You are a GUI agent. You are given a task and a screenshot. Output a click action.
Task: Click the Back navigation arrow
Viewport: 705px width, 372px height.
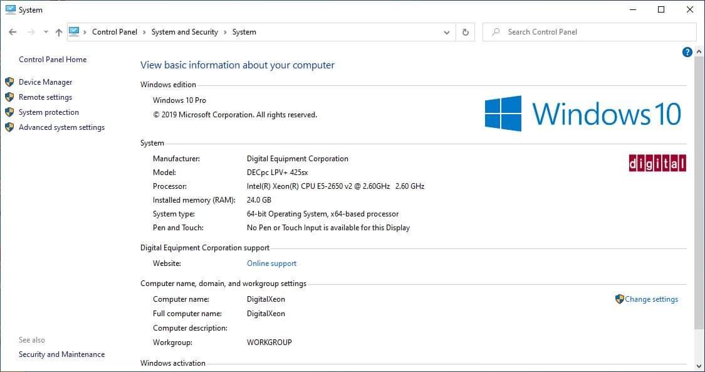coord(13,32)
